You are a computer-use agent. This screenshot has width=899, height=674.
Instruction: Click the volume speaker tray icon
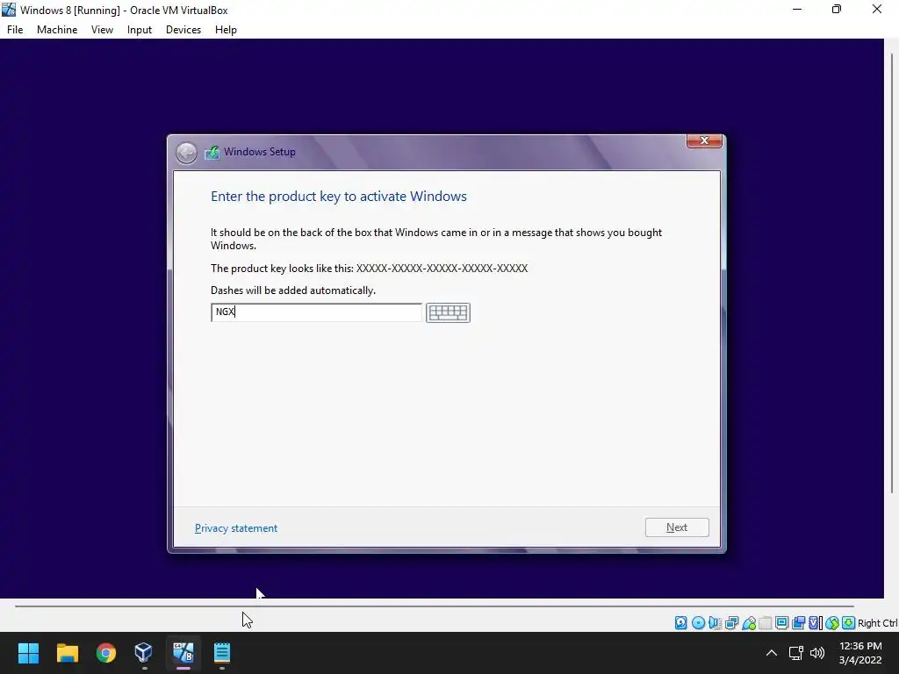coord(817,653)
